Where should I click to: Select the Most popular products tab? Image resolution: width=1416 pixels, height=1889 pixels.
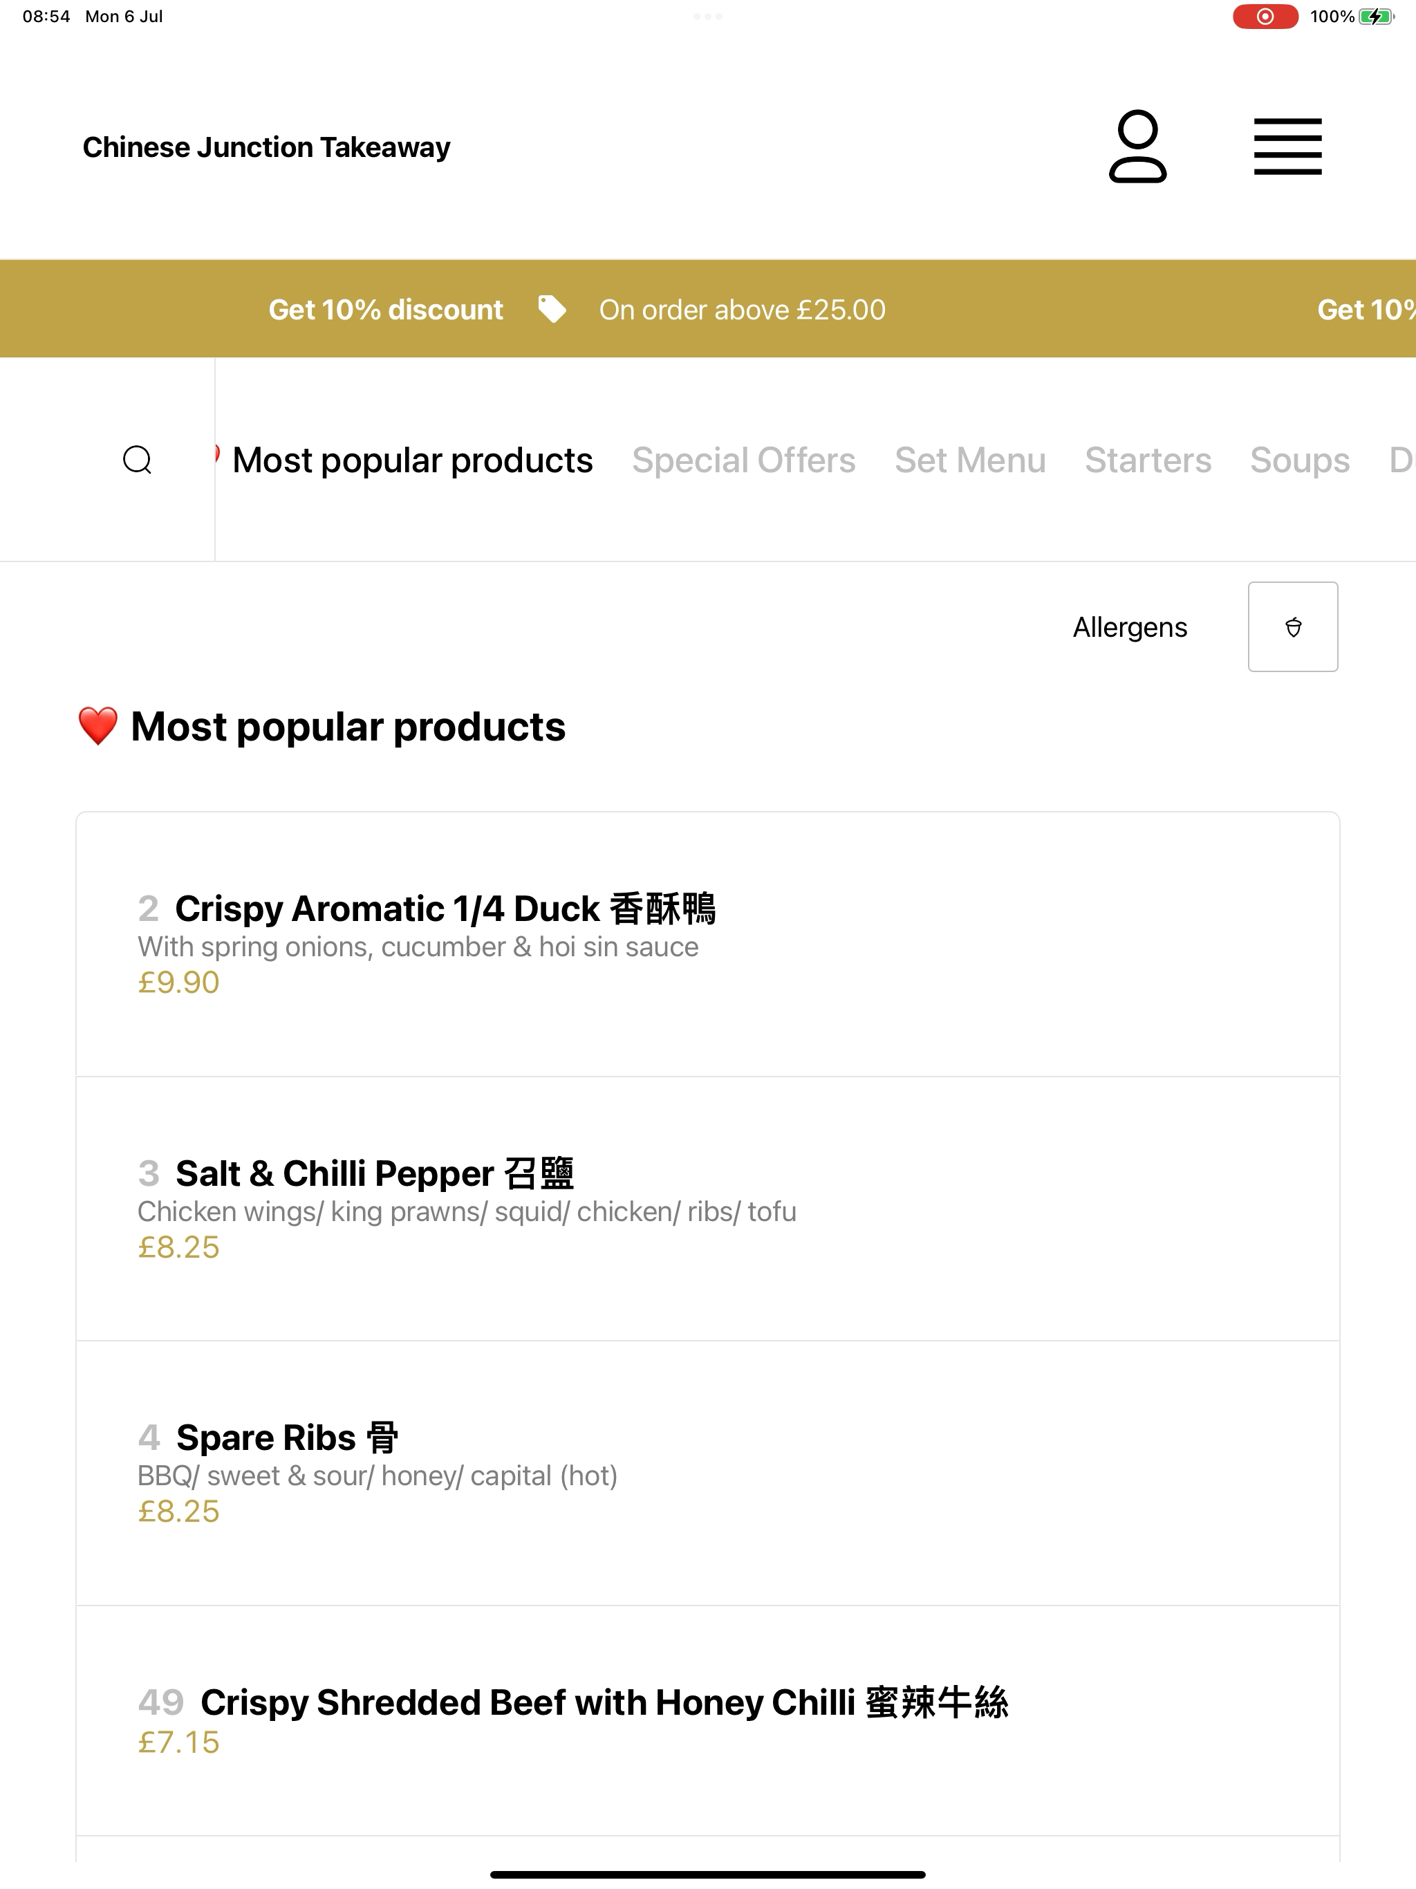pos(411,460)
